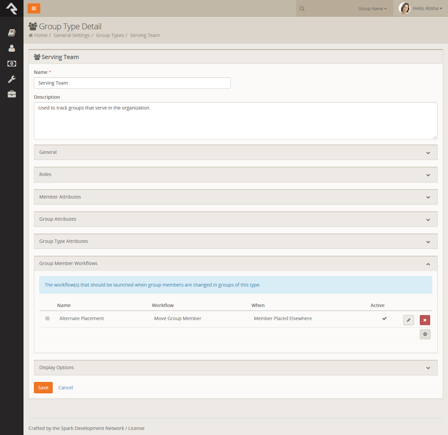Click the Group Types breadcrumb link
Image resolution: width=448 pixels, height=435 pixels.
coord(110,35)
